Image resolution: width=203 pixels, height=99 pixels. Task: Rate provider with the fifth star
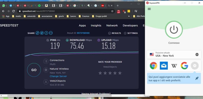pyautogui.click(x=120, y=73)
